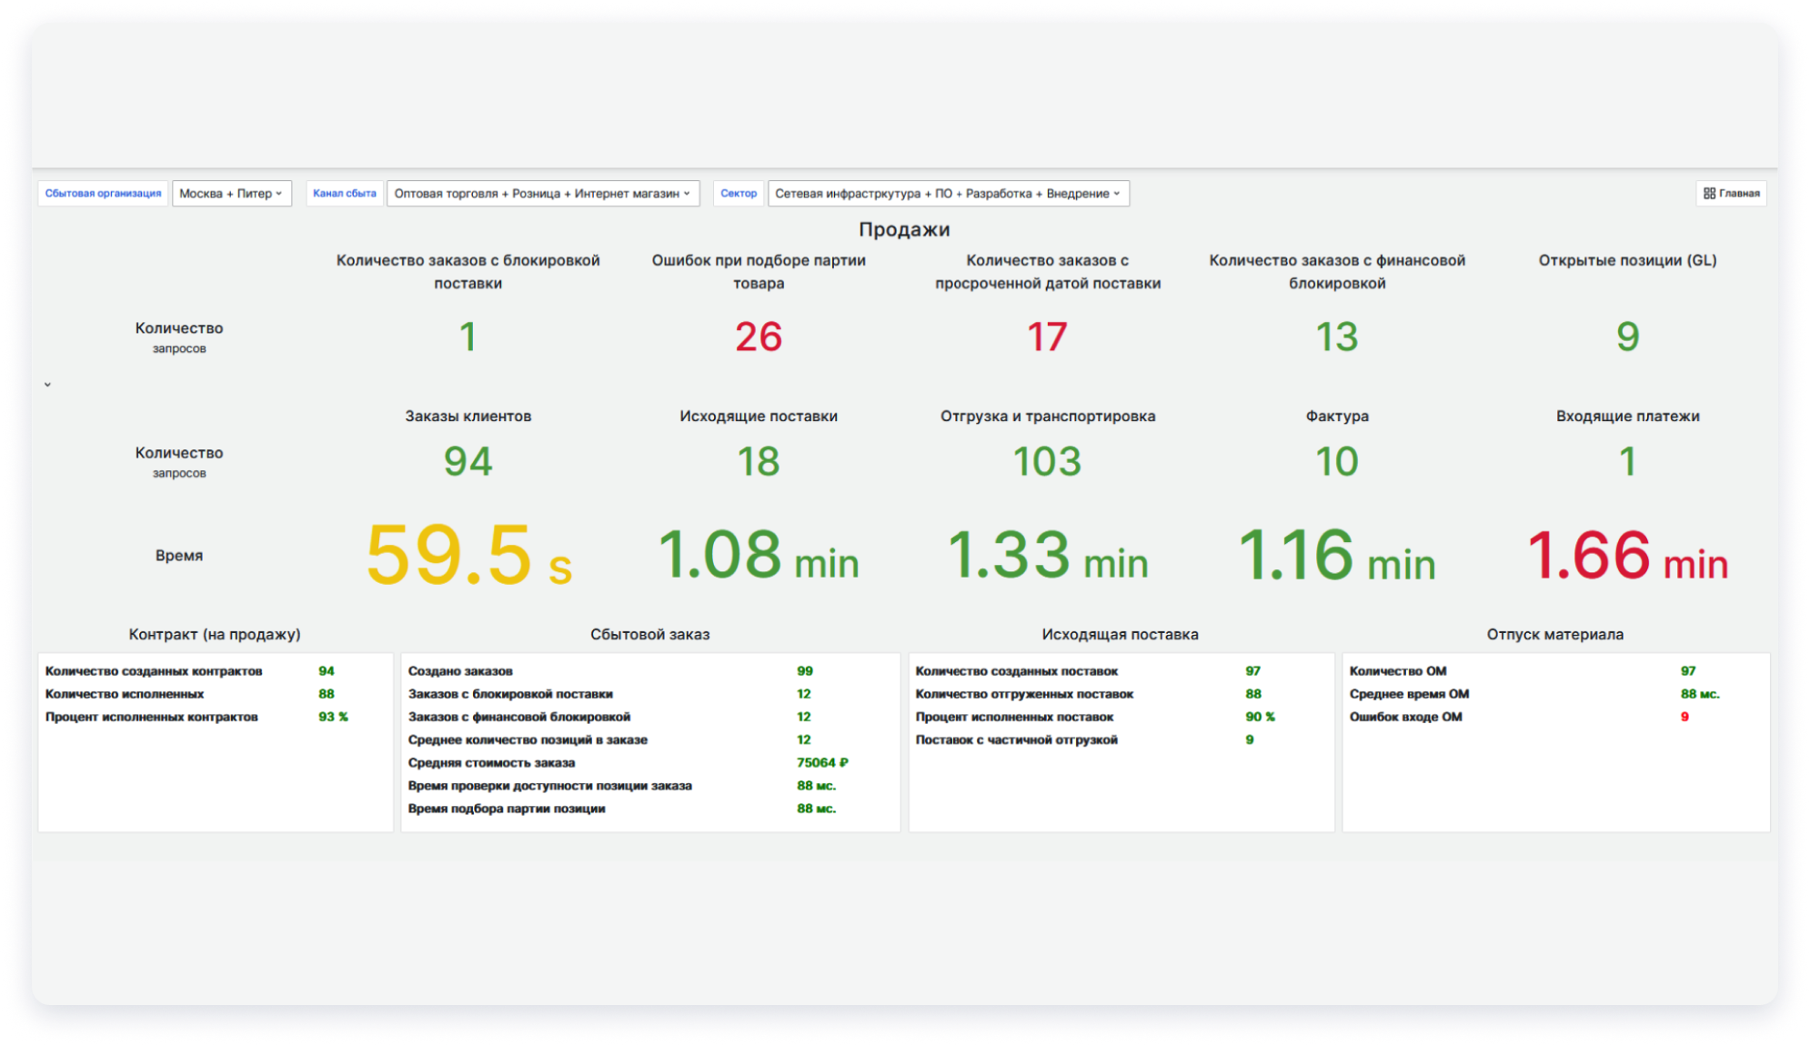The image size is (1810, 1046).
Task: Click the Исходящая поставка panel title
Action: (x=1121, y=634)
